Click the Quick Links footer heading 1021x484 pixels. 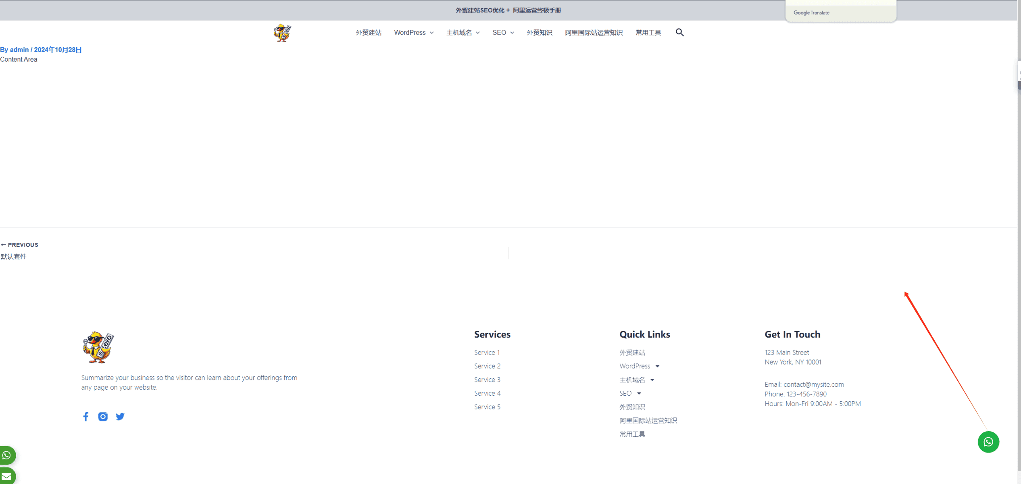[644, 334]
